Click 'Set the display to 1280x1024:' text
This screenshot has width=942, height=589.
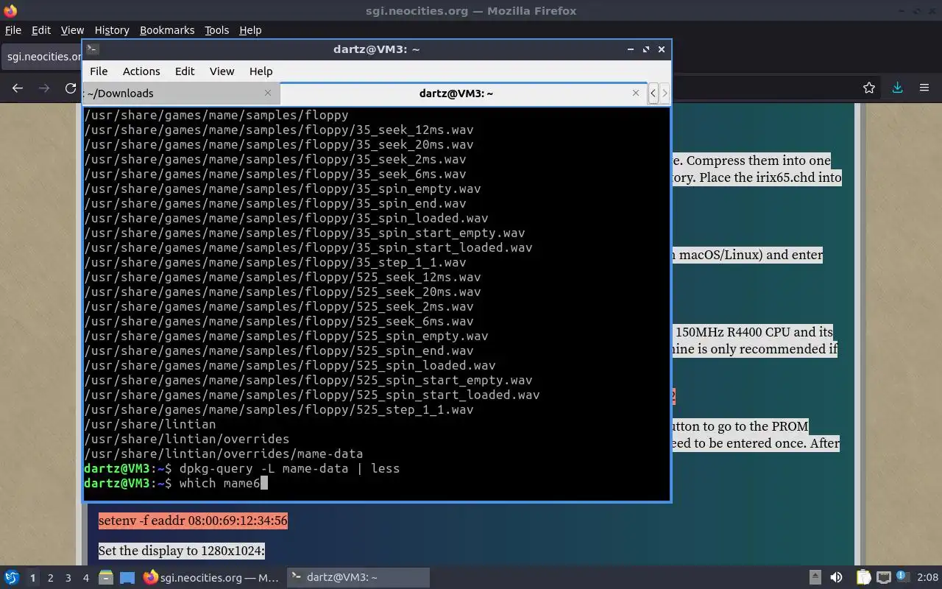(x=182, y=551)
